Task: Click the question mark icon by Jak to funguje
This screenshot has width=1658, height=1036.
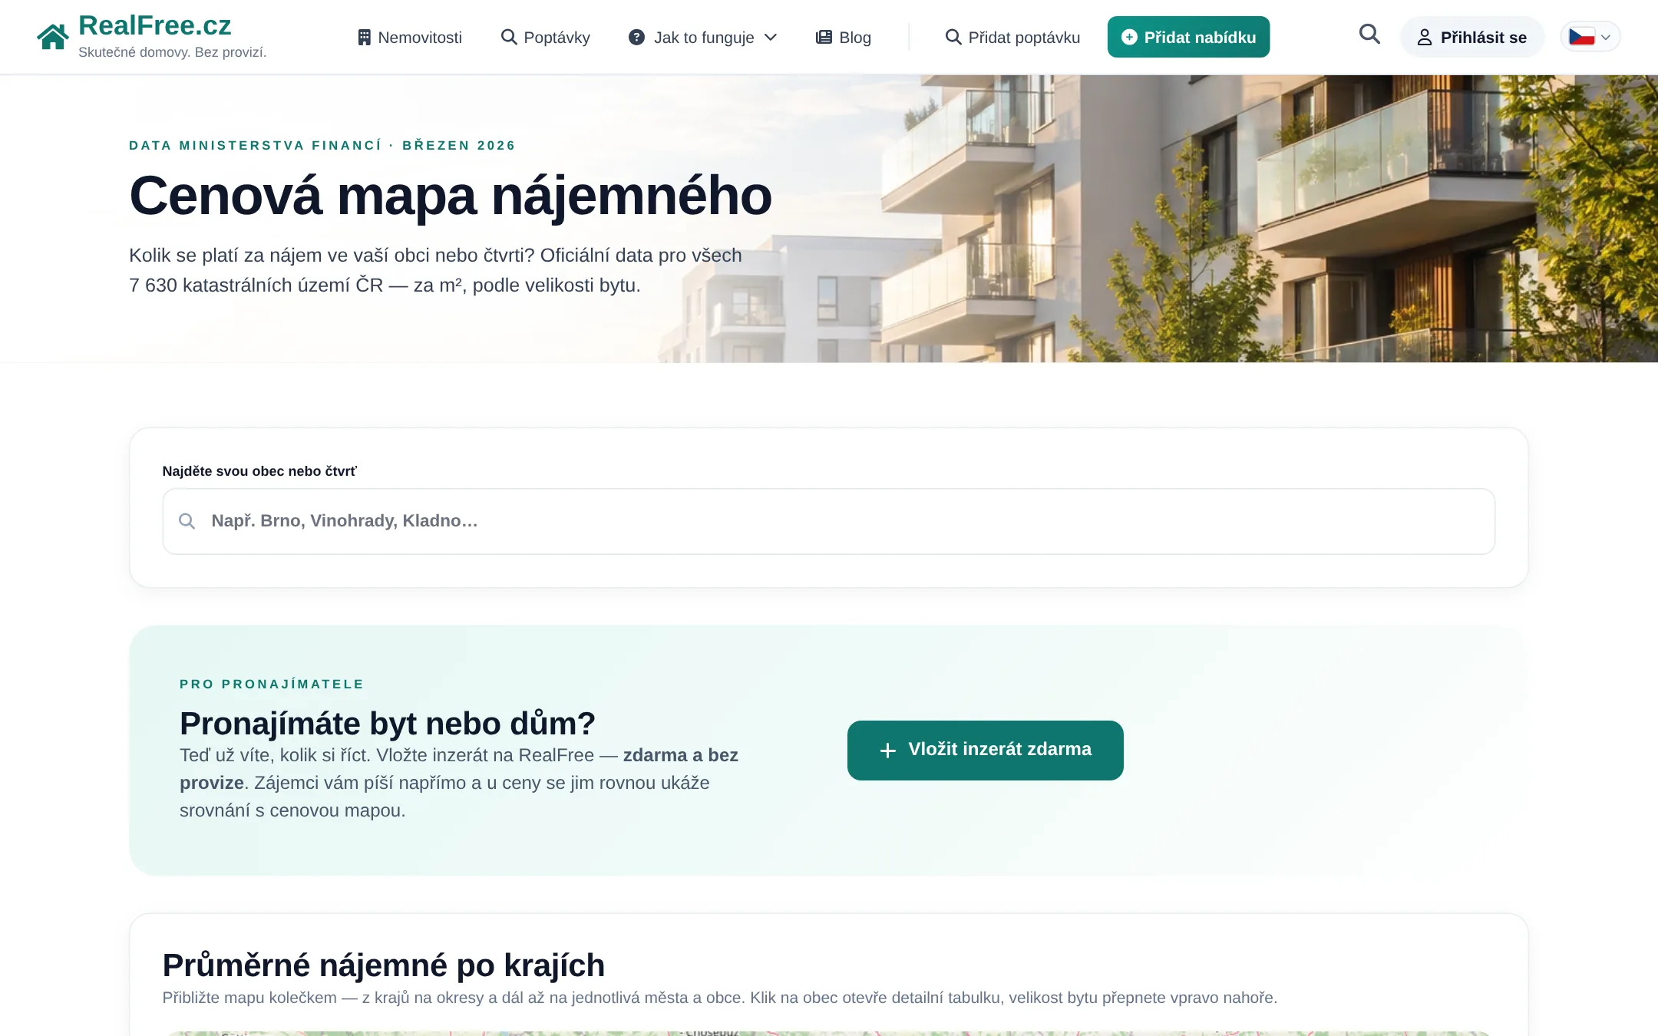Action: point(636,37)
